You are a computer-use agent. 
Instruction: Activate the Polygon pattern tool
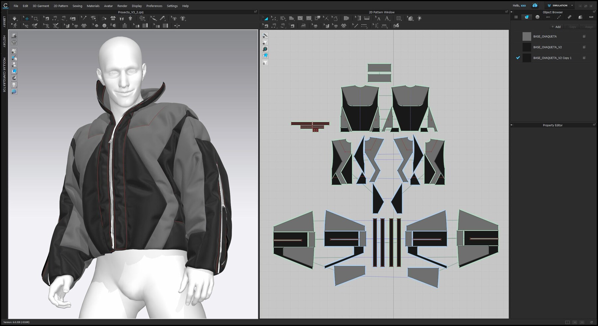click(291, 18)
